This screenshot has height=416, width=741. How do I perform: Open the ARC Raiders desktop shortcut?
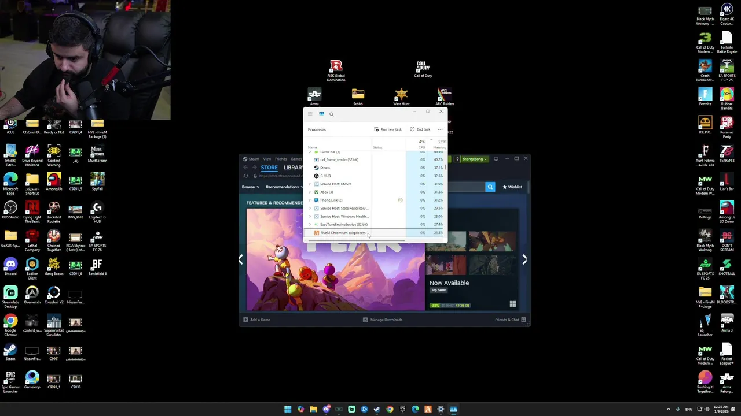coord(445,97)
